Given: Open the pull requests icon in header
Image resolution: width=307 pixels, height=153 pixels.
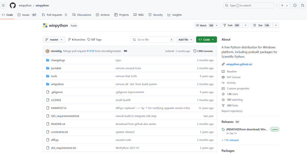Looking at the screenshot, I should [x=302, y=5].
